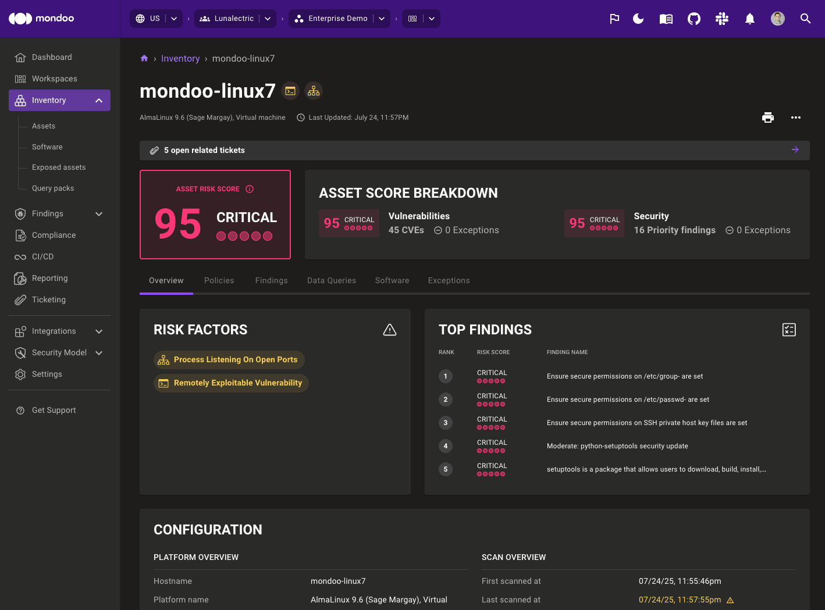Open the Lunalectric organization dropdown
This screenshot has height=610, width=825.
pyautogui.click(x=234, y=18)
